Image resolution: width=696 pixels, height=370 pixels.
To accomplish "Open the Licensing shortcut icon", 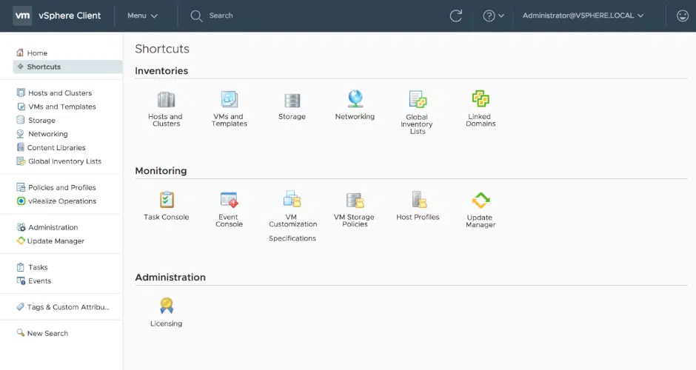I will click(167, 306).
